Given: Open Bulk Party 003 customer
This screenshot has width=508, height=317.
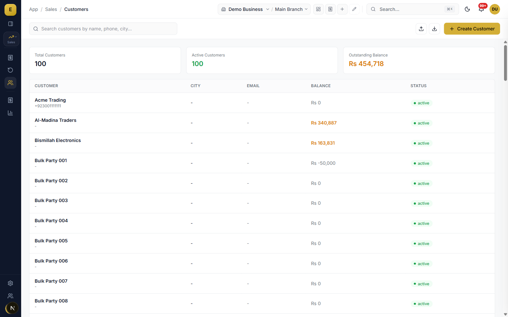Looking at the screenshot, I should (262, 203).
